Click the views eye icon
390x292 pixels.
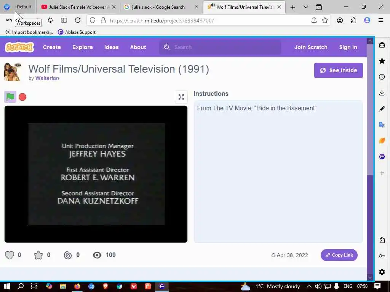click(97, 255)
